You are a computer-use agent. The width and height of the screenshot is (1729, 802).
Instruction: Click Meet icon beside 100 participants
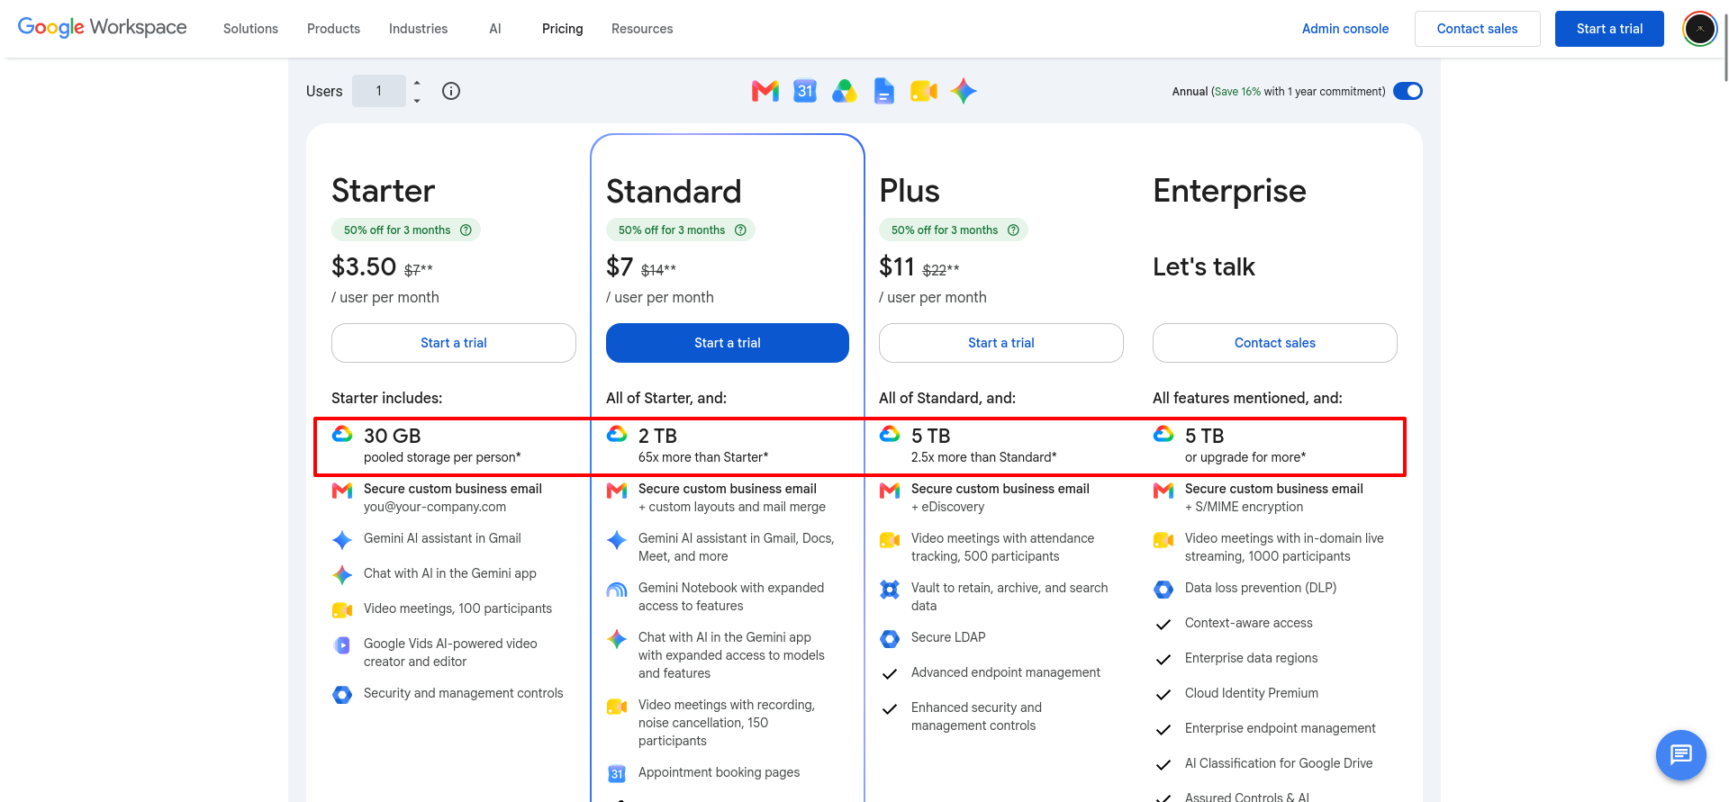(342, 610)
